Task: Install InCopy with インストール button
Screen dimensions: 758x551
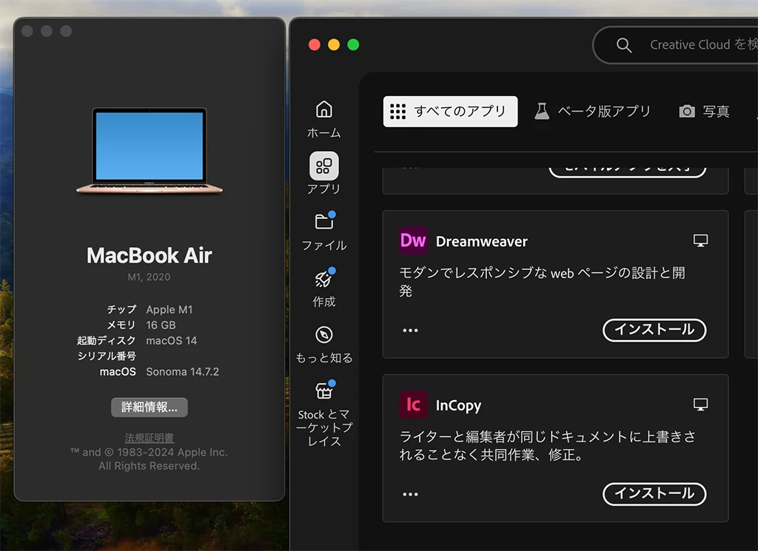Action: click(654, 493)
